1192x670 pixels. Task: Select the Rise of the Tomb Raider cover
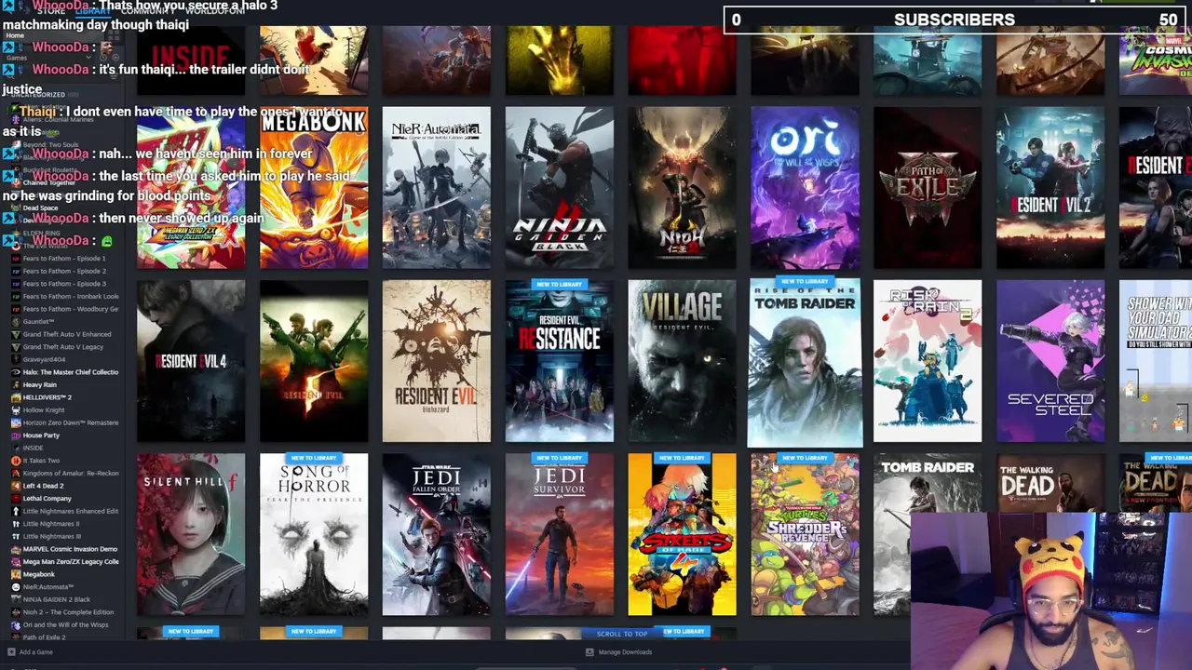[x=805, y=362]
